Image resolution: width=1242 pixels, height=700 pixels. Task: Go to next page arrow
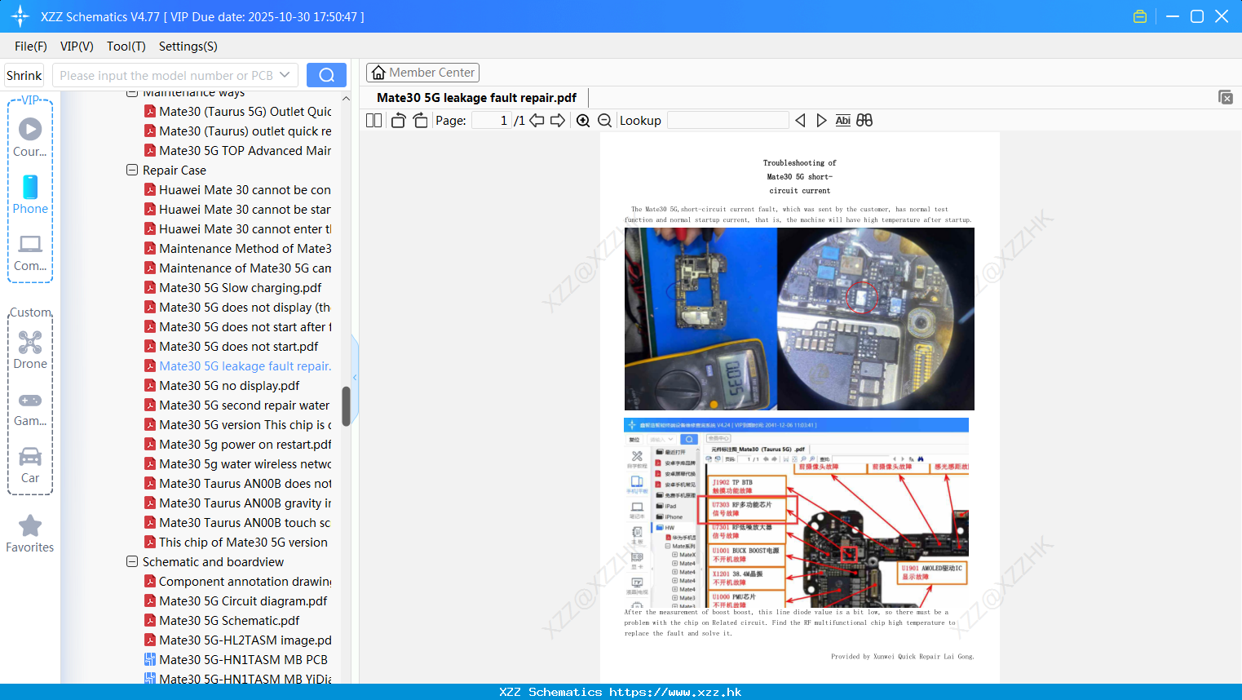pyautogui.click(x=558, y=120)
